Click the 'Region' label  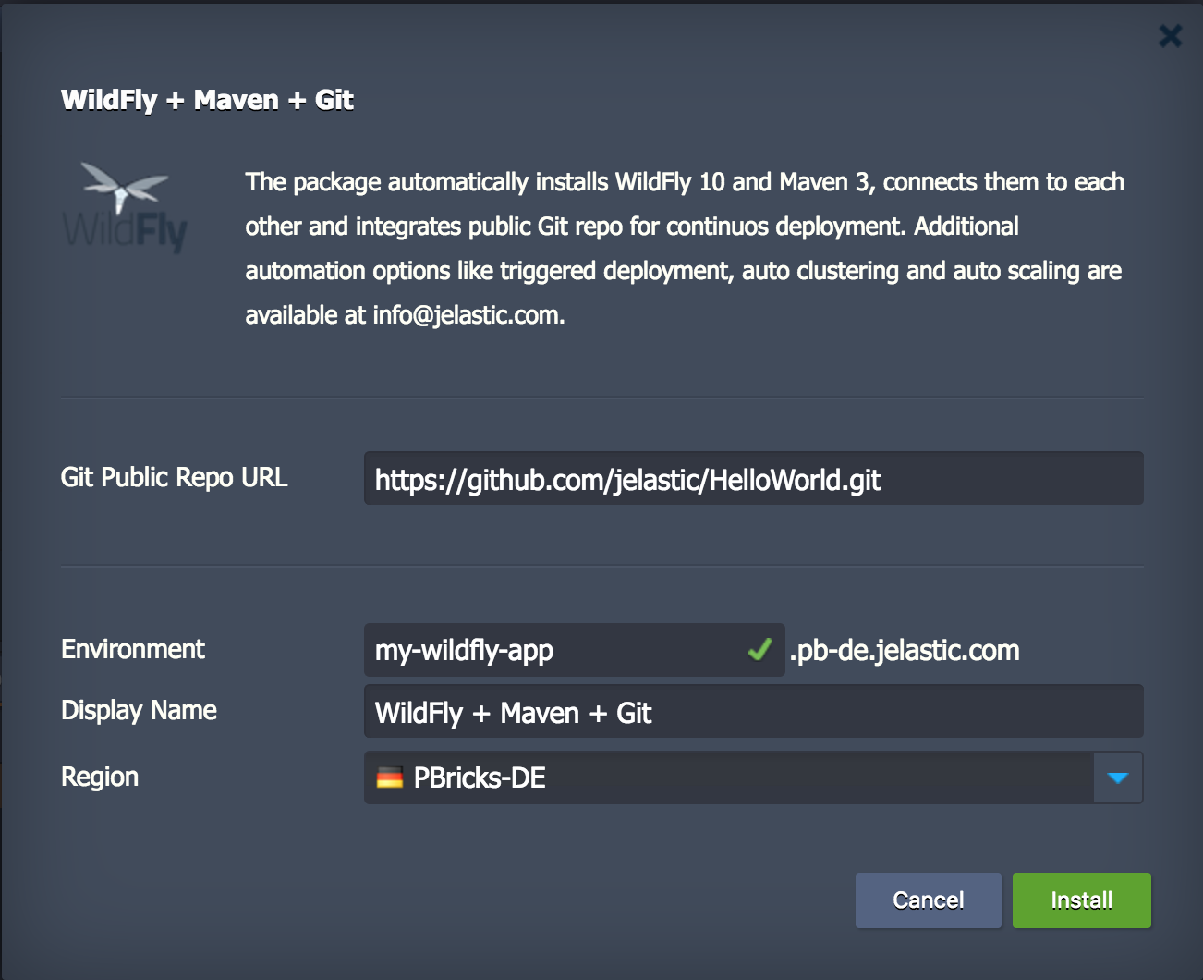coord(100,777)
